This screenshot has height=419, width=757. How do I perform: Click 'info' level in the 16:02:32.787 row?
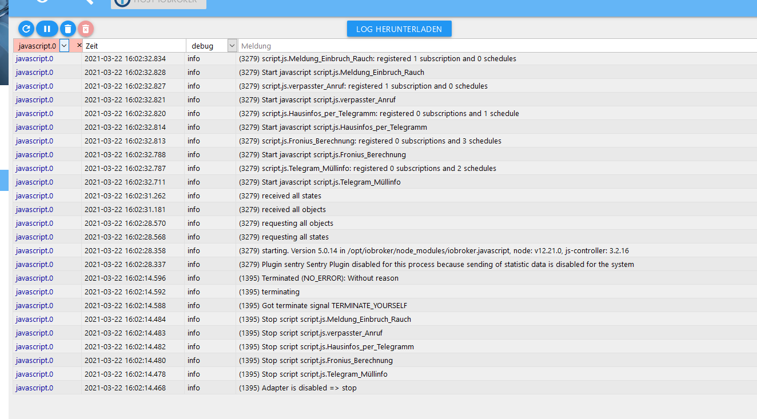[194, 169]
